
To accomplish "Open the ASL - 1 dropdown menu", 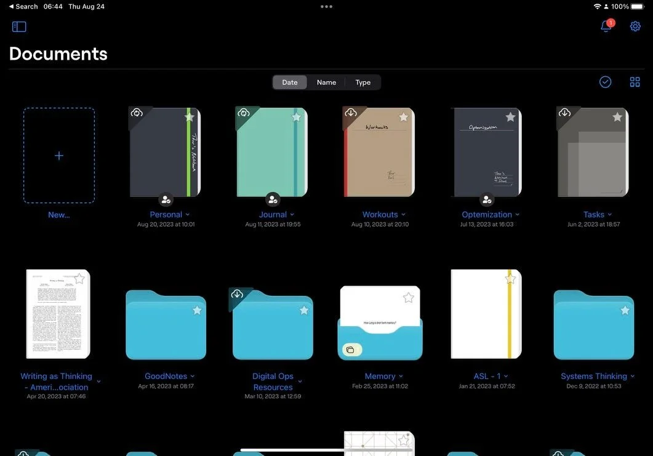I will coord(507,376).
